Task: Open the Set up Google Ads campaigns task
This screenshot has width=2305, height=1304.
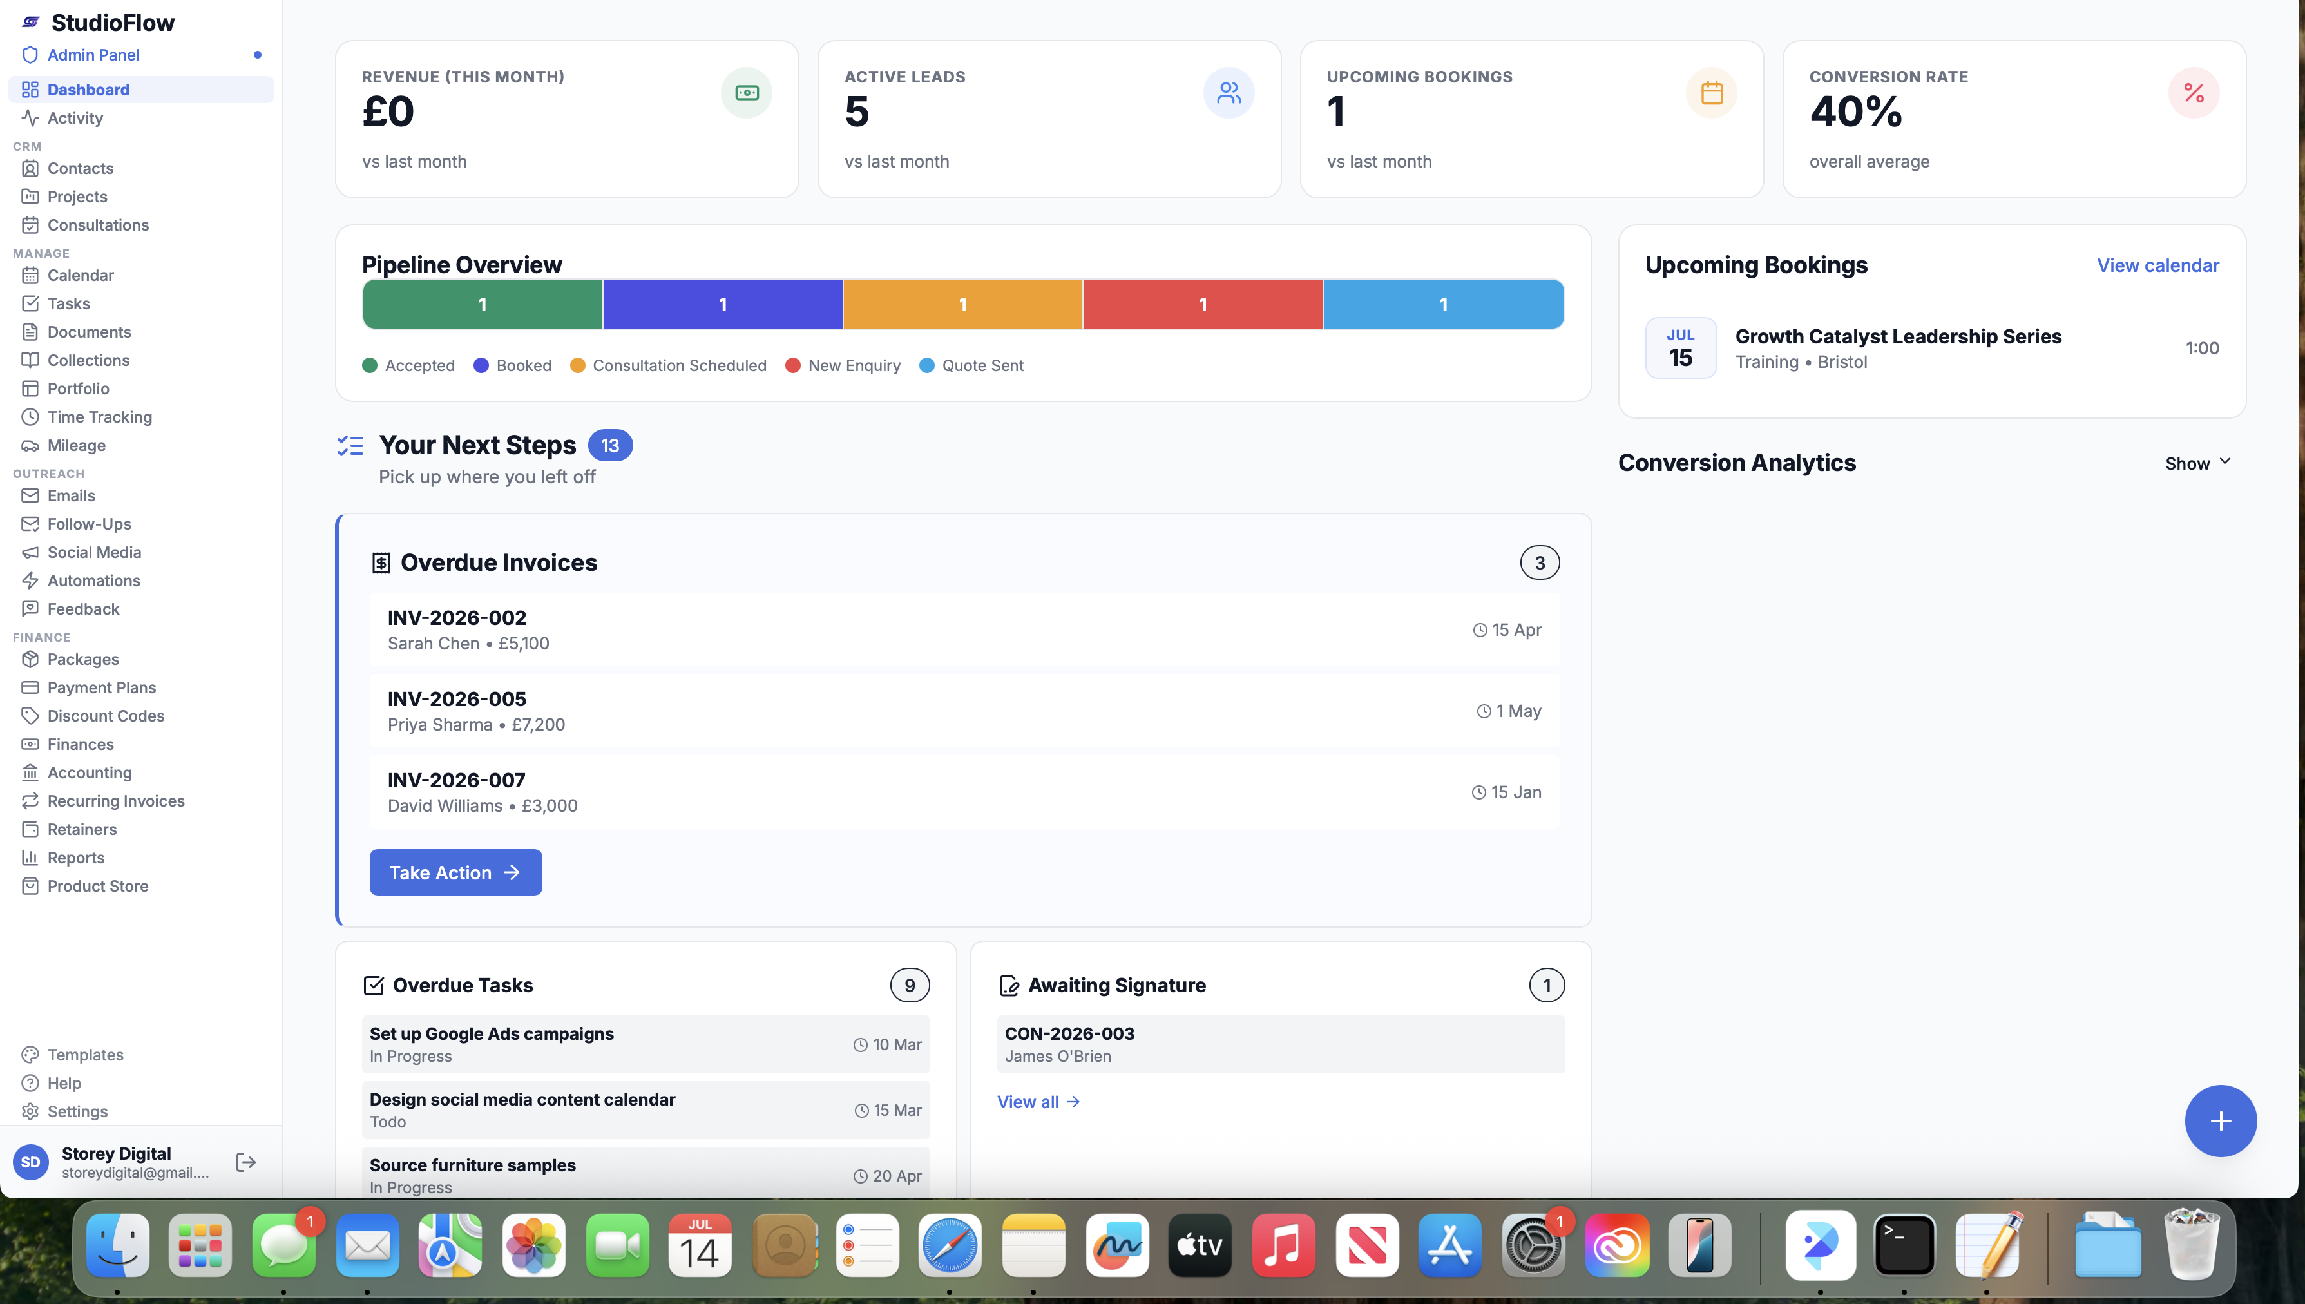Action: coord(646,1044)
